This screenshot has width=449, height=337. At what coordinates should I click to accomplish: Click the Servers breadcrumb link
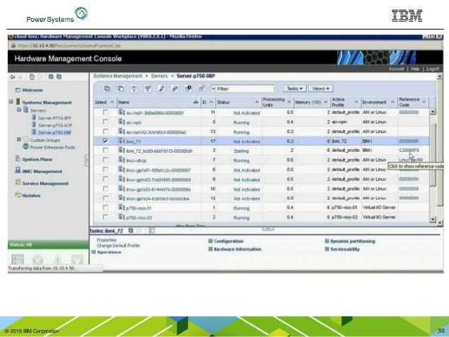point(159,76)
